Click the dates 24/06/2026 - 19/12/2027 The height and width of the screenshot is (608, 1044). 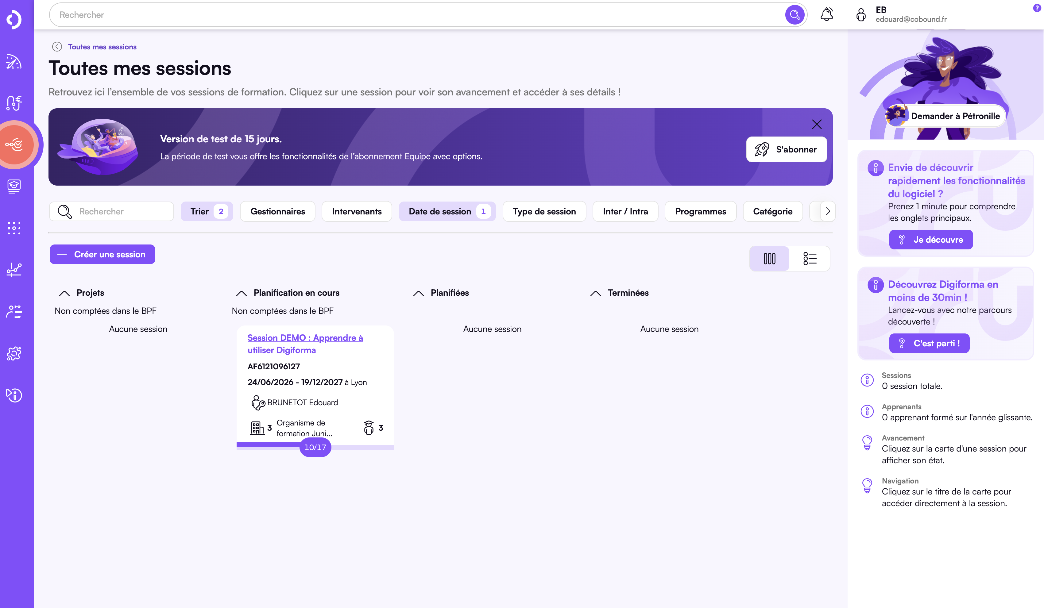(295, 382)
